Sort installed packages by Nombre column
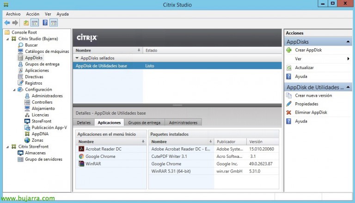 tap(181, 142)
